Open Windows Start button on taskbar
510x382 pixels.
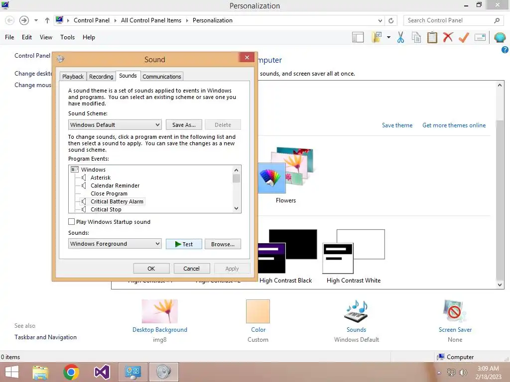tap(12, 372)
